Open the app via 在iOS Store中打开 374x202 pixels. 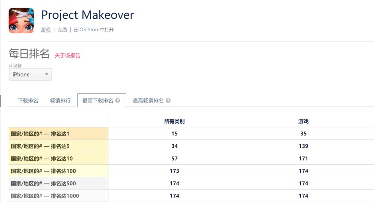(x=93, y=30)
